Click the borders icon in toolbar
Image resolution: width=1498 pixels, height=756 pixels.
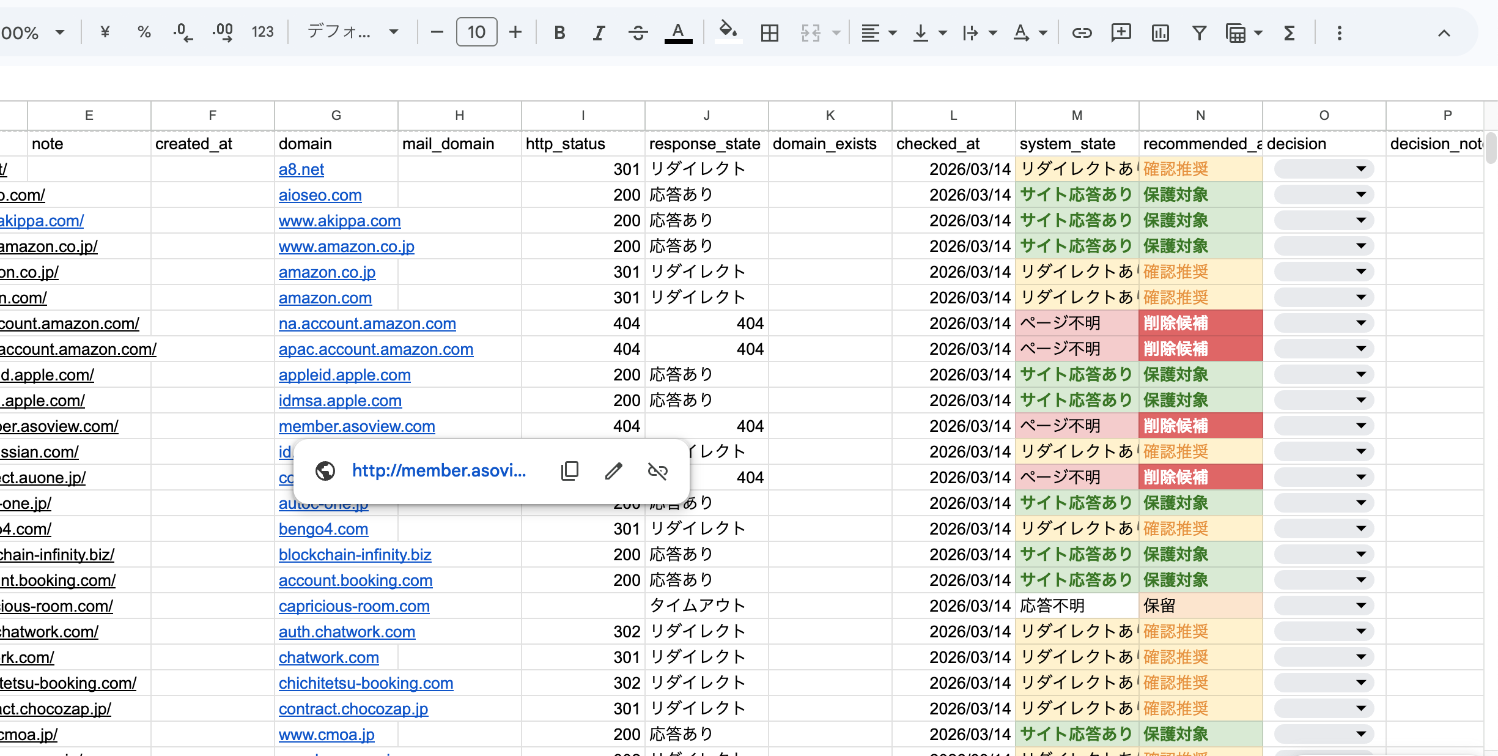click(x=769, y=32)
